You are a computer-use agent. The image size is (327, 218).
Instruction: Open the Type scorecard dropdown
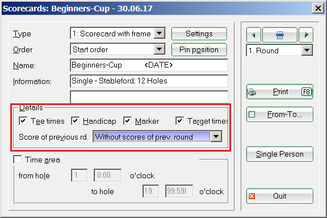160,33
